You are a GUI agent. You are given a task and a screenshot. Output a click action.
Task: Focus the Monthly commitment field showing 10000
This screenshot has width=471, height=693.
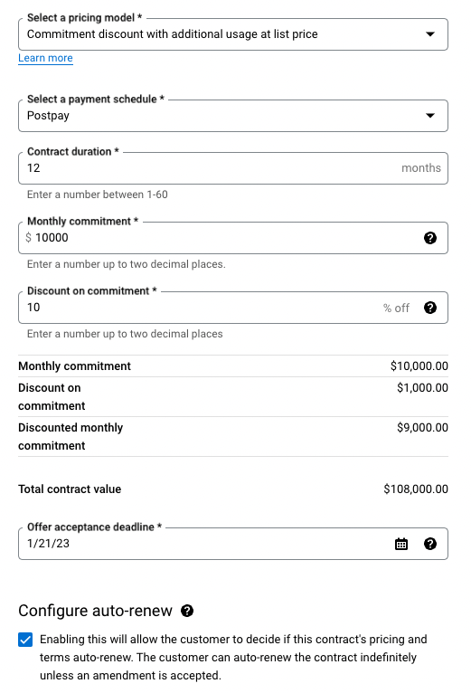(233, 238)
